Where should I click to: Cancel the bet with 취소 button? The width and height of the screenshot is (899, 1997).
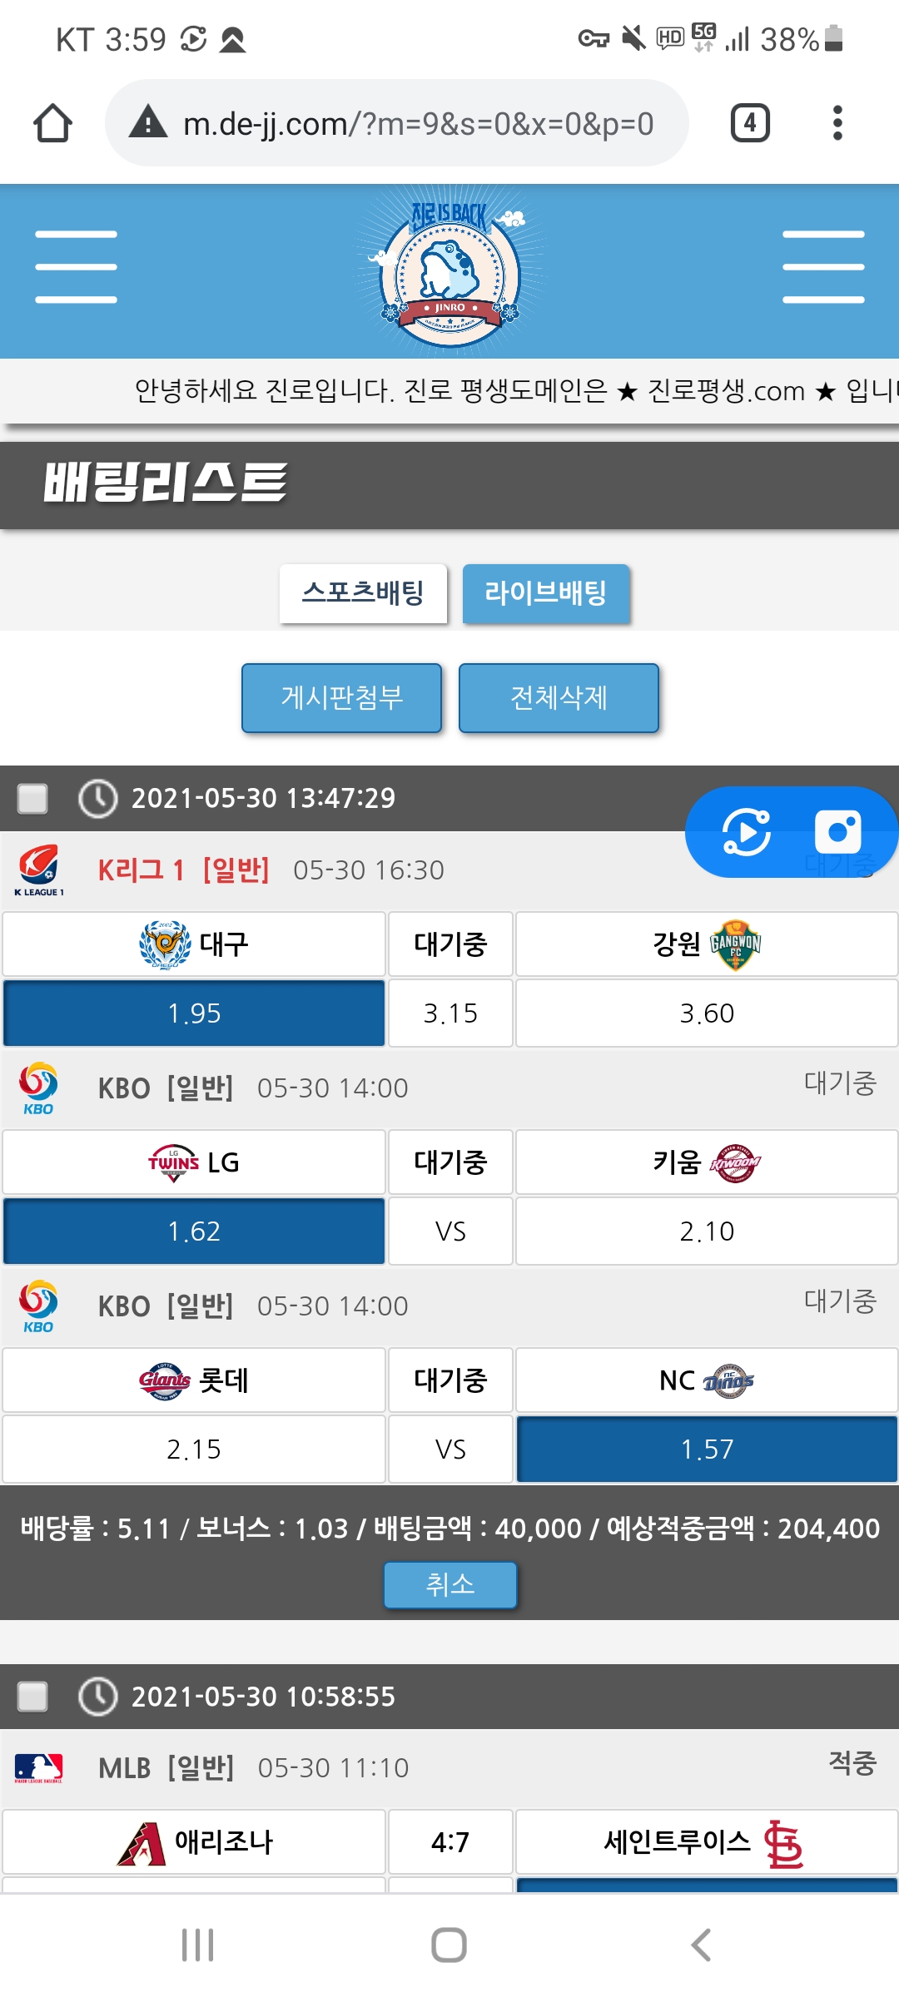click(449, 1584)
